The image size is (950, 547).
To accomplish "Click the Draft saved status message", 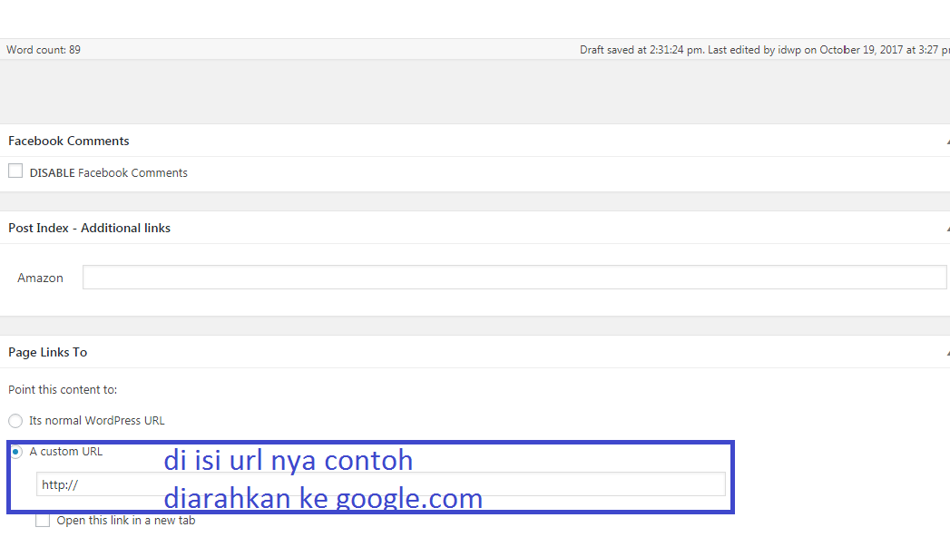I will 641,50.
